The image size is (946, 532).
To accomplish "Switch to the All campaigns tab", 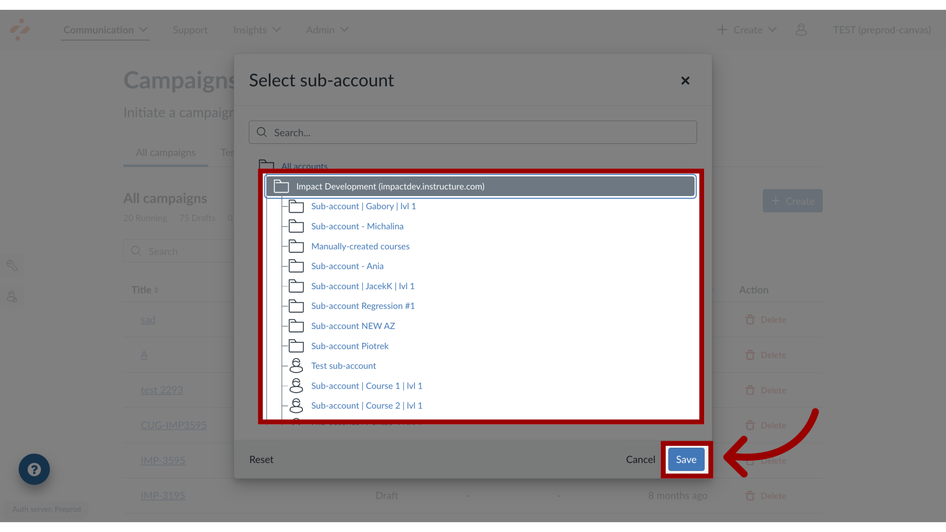I will (x=166, y=152).
